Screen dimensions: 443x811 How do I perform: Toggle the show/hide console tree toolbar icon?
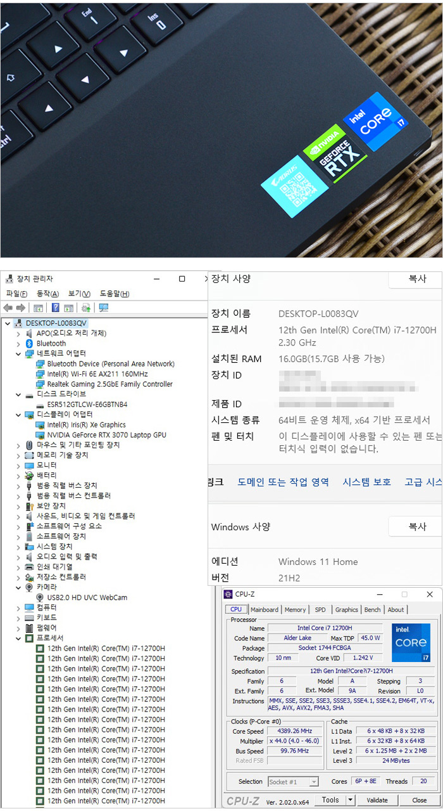[38, 308]
